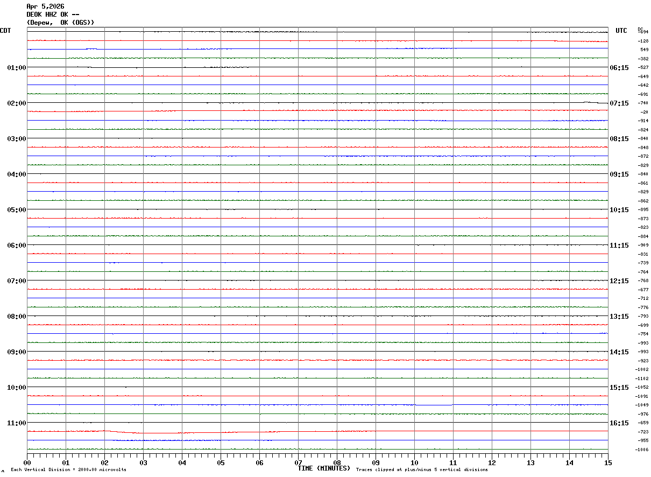
Task: Click the 13:15 UTC time label
Action: pos(619,317)
